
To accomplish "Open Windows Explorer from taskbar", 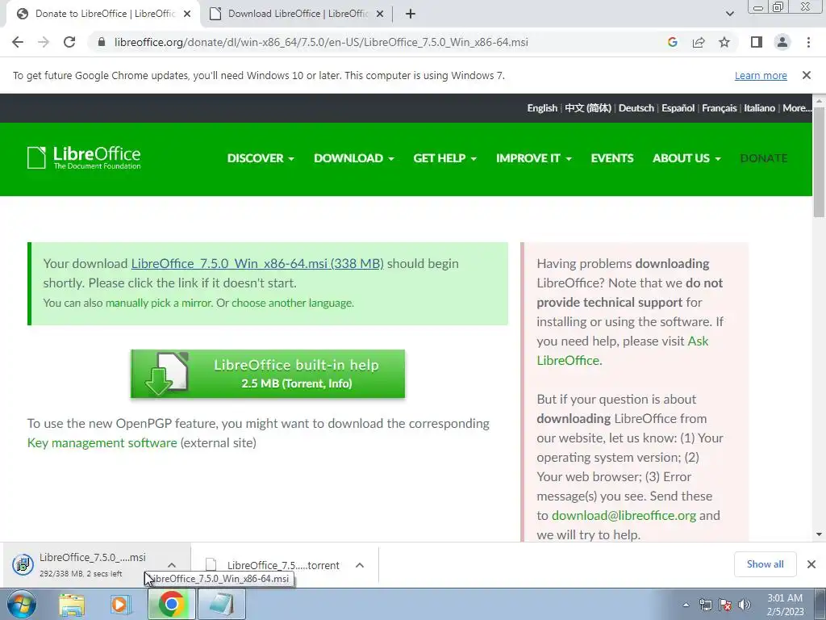I will (x=72, y=604).
